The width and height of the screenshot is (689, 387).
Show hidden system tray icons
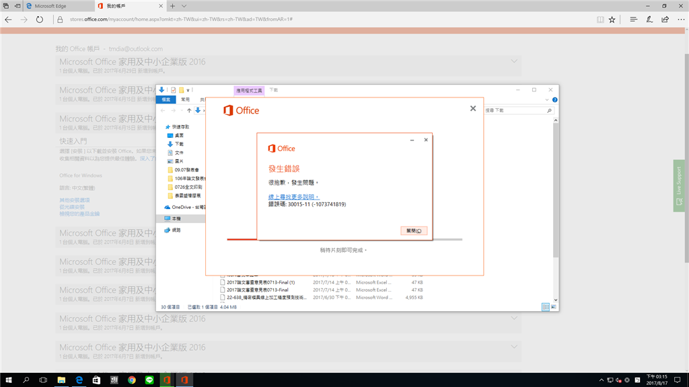tap(601, 380)
